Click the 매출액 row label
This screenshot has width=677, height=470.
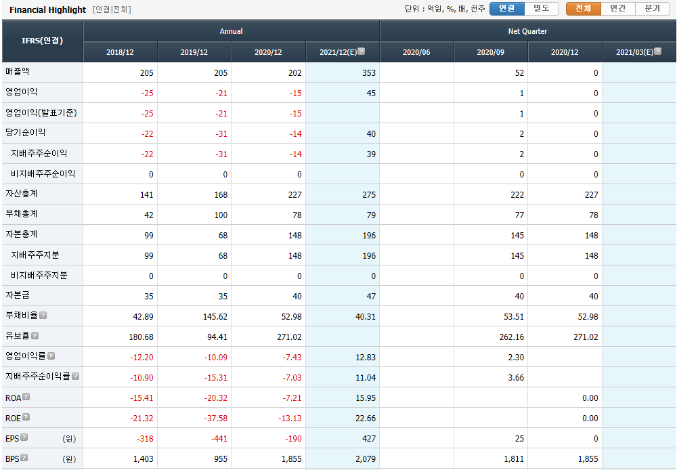(x=18, y=72)
